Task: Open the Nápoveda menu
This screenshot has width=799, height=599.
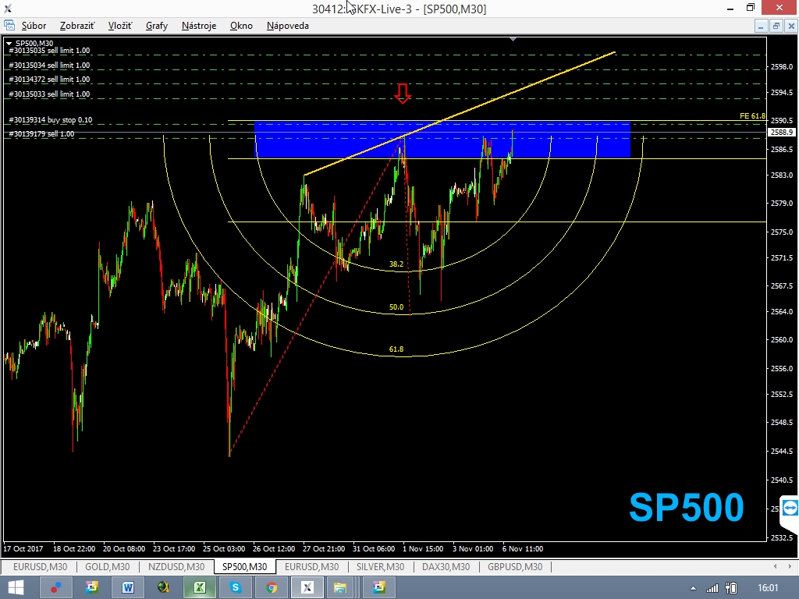Action: 287,26
